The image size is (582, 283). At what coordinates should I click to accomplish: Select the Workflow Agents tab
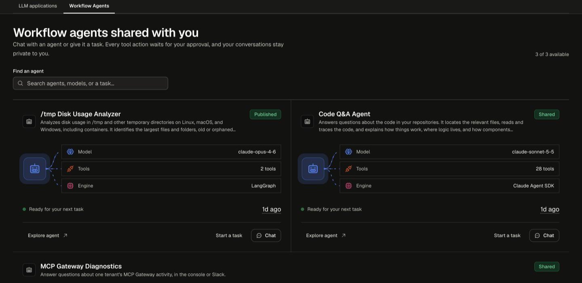pos(89,6)
